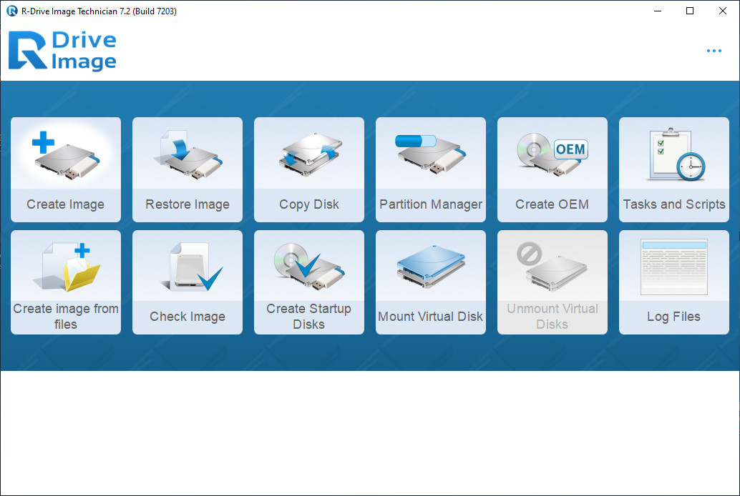
Task: Launch the Restore Image function
Action: pyautogui.click(x=188, y=169)
